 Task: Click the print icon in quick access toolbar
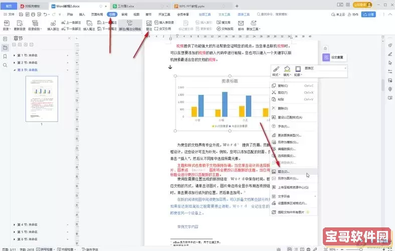33,15
